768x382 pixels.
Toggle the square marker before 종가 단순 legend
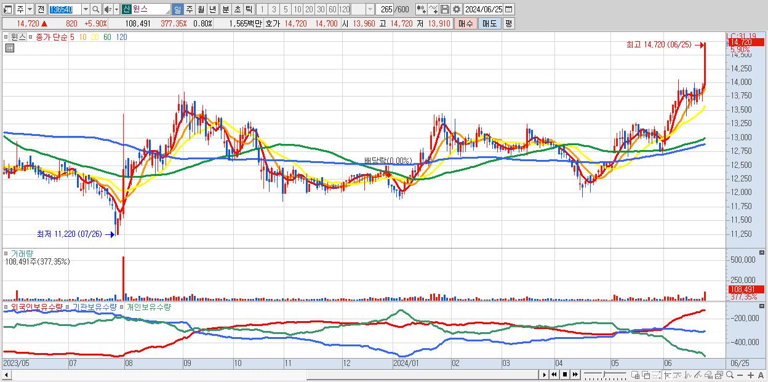point(31,36)
